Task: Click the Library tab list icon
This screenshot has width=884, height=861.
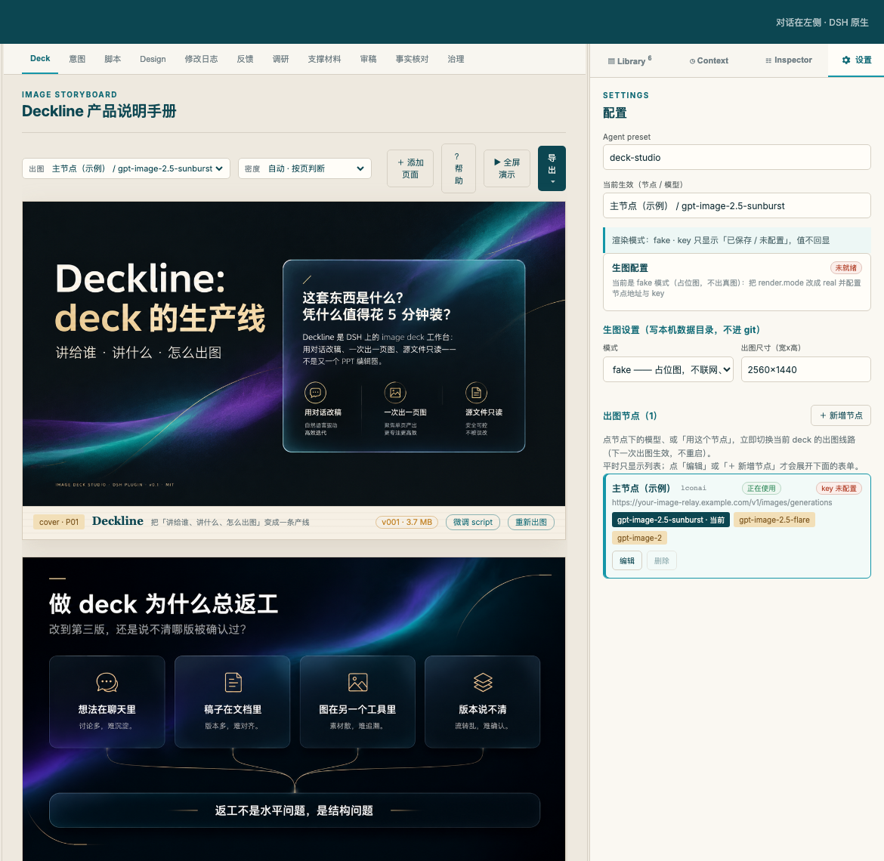Action: point(611,61)
